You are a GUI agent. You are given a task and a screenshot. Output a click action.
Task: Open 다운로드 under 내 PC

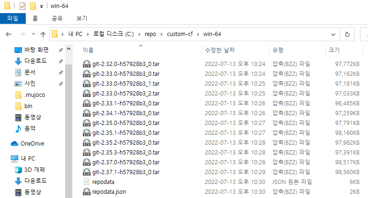[x=36, y=181]
